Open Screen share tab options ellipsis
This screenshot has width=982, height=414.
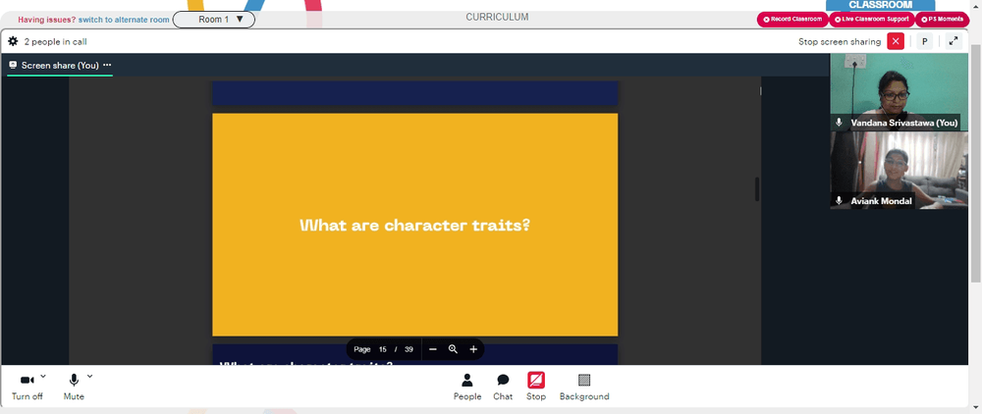(x=107, y=65)
